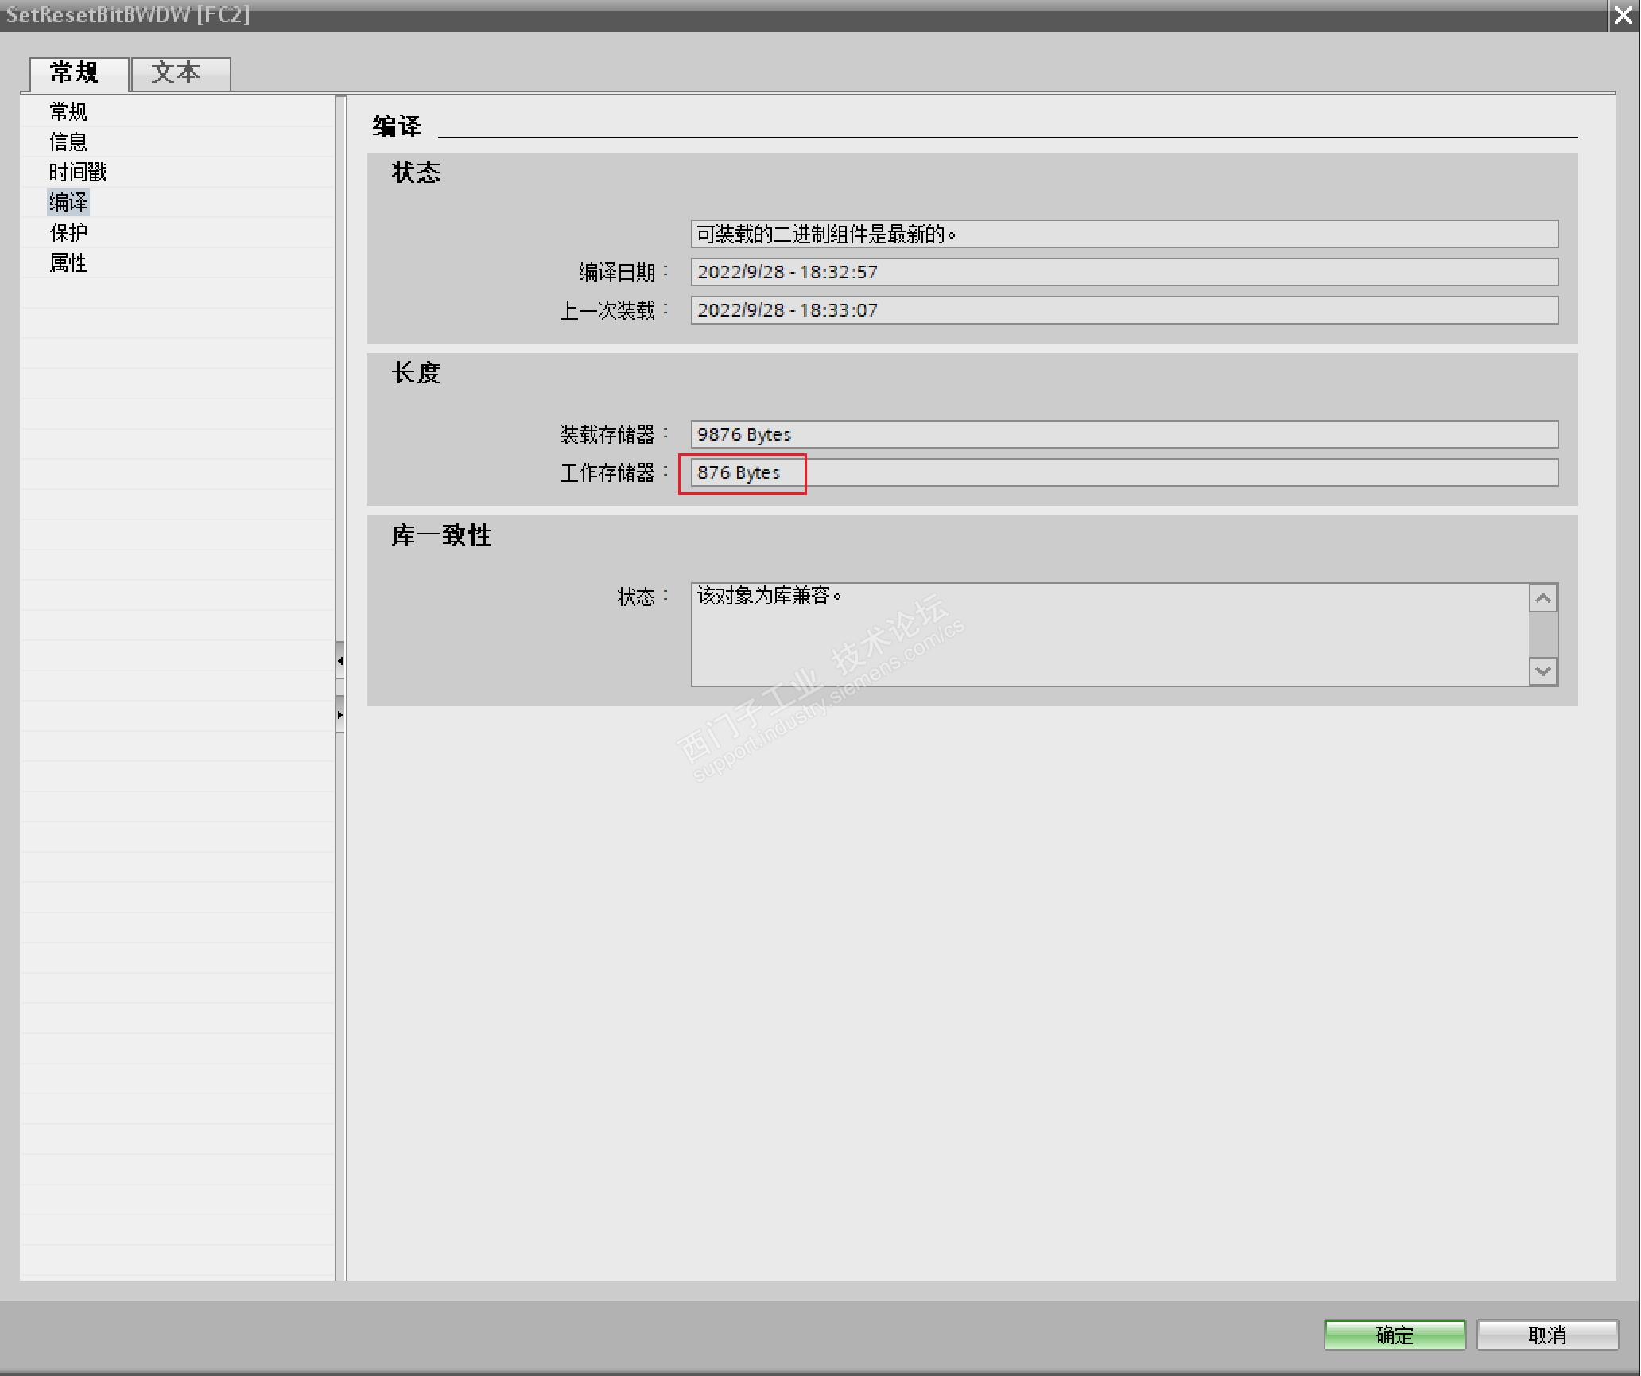Image resolution: width=1641 pixels, height=1376 pixels.
Task: Expand pane with right arrow handle
Action: pyautogui.click(x=340, y=714)
